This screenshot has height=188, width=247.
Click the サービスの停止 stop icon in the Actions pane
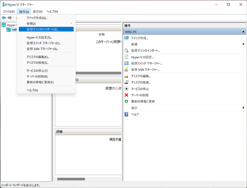126,89
